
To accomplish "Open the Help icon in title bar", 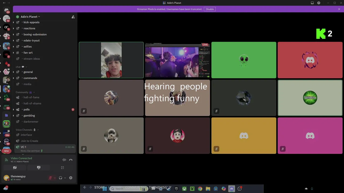I will click(319, 3).
